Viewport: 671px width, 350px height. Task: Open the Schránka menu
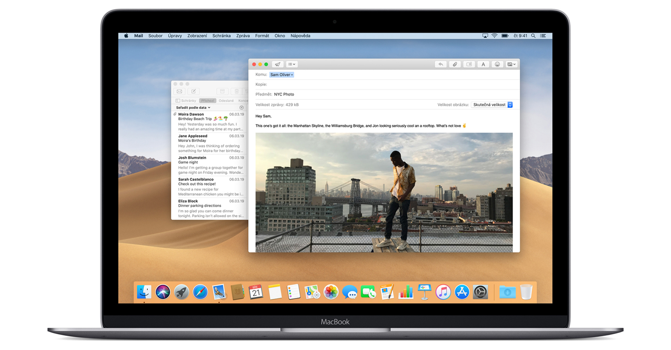tap(221, 36)
